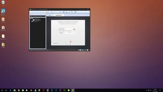The image size is (163, 92).
Task: Switch to Unity mode toolbar icon
Action: coord(72,12)
